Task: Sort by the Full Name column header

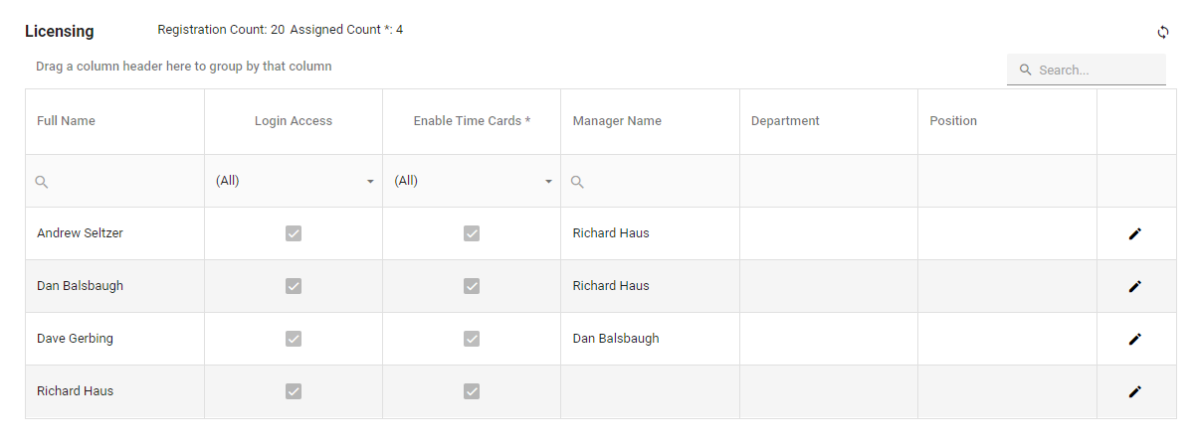Action: (x=66, y=121)
